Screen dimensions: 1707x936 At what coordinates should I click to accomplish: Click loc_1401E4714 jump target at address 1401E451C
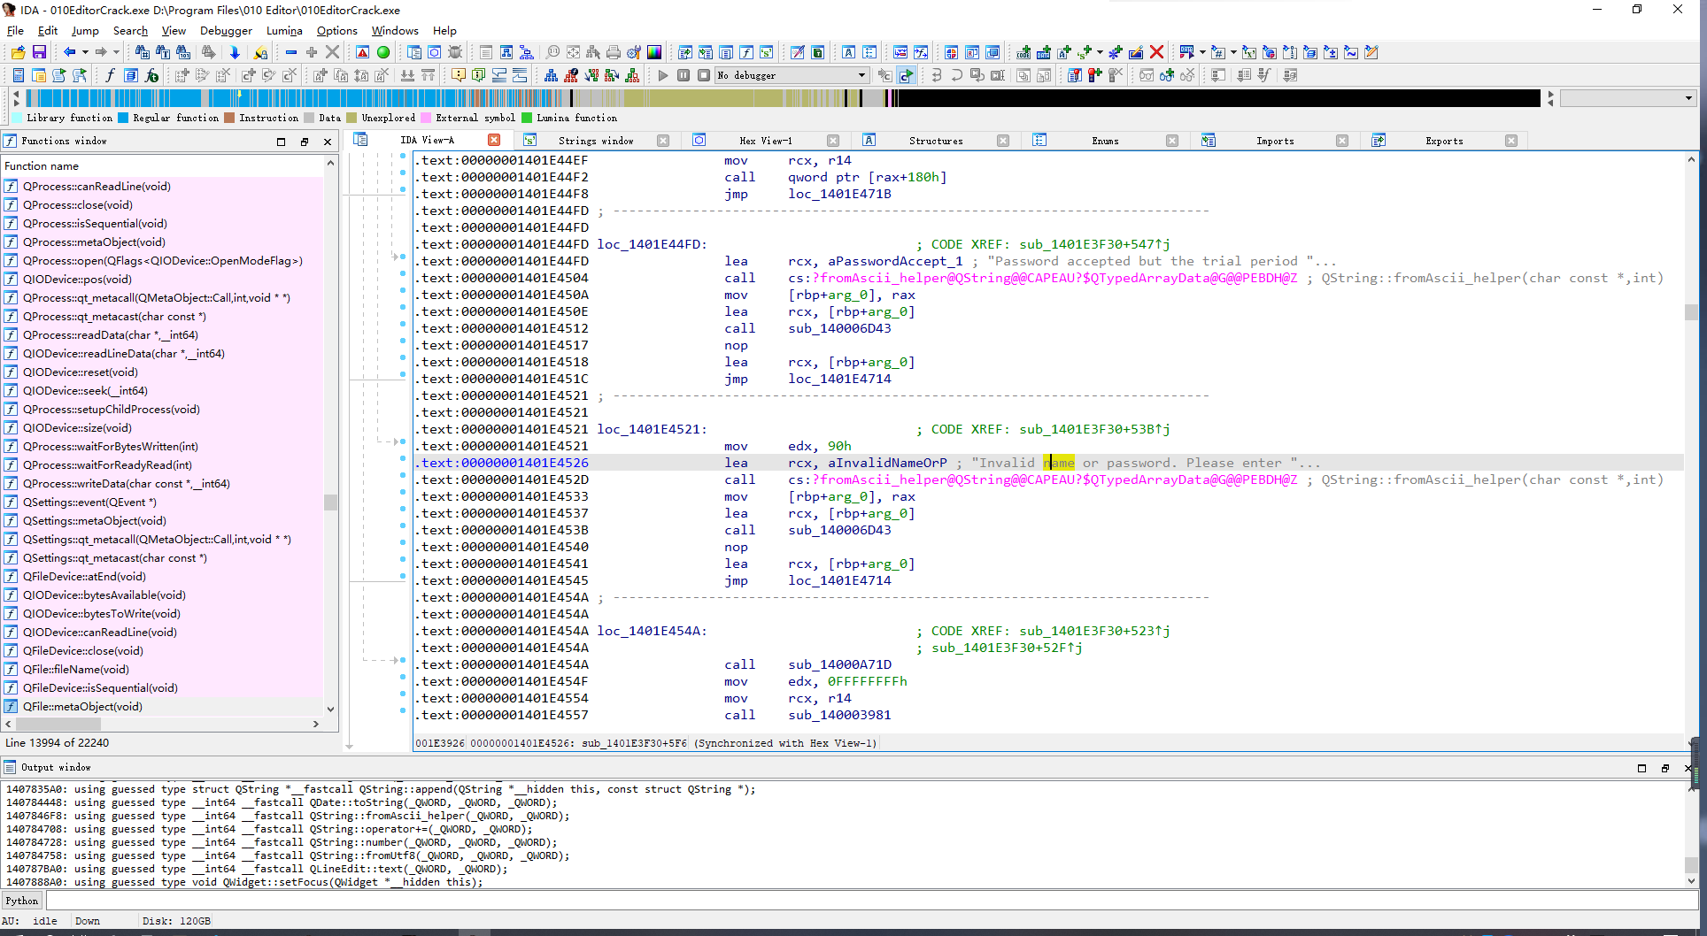[x=839, y=379]
